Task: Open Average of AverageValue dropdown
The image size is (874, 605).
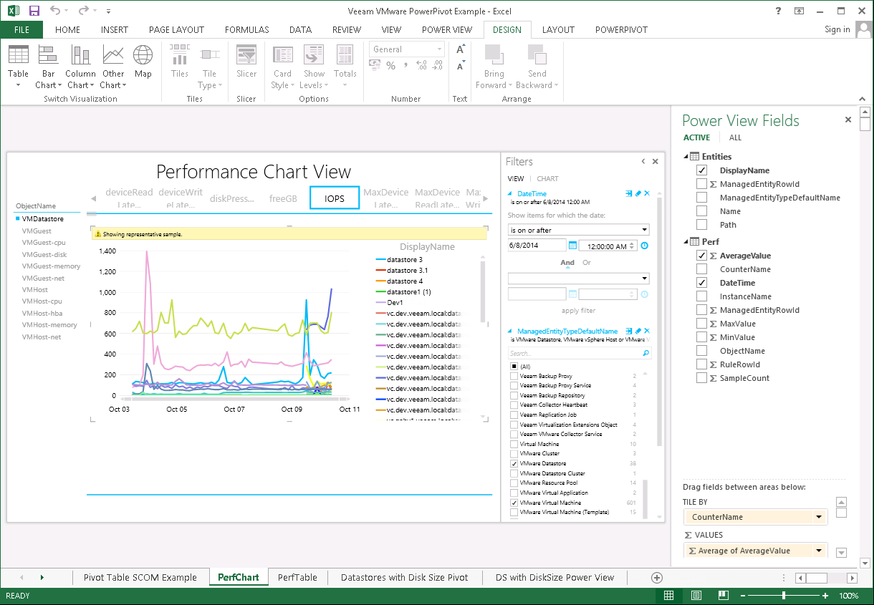Action: (818, 551)
